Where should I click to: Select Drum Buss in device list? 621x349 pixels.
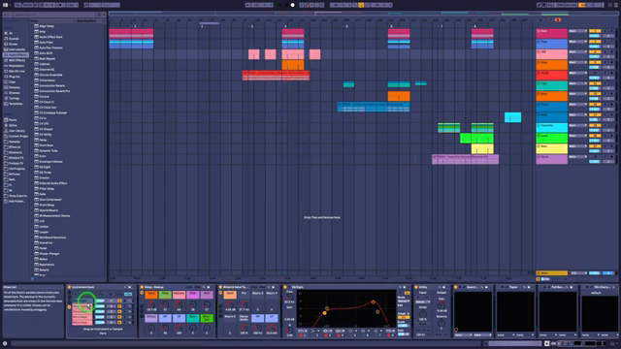tap(47, 145)
